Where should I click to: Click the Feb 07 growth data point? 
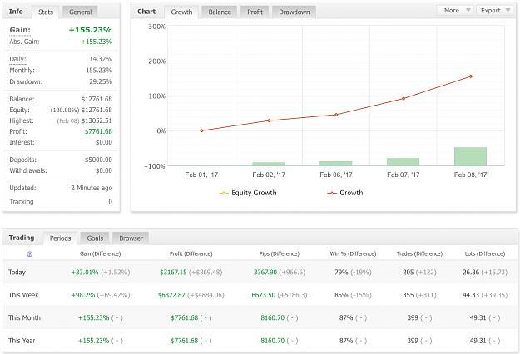[x=404, y=98]
